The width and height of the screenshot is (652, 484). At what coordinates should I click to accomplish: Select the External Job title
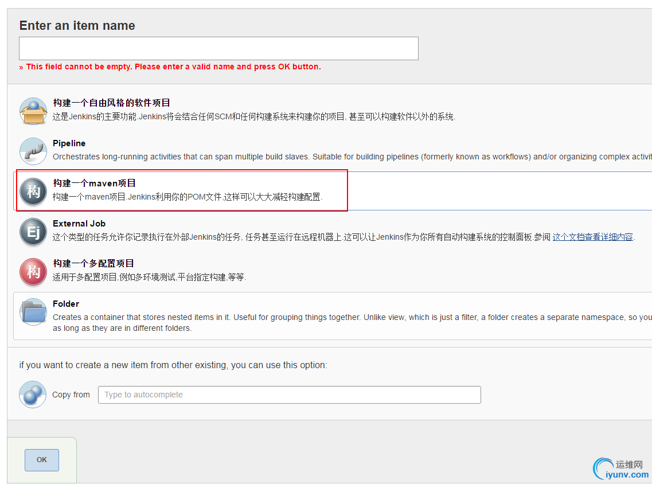click(x=79, y=223)
